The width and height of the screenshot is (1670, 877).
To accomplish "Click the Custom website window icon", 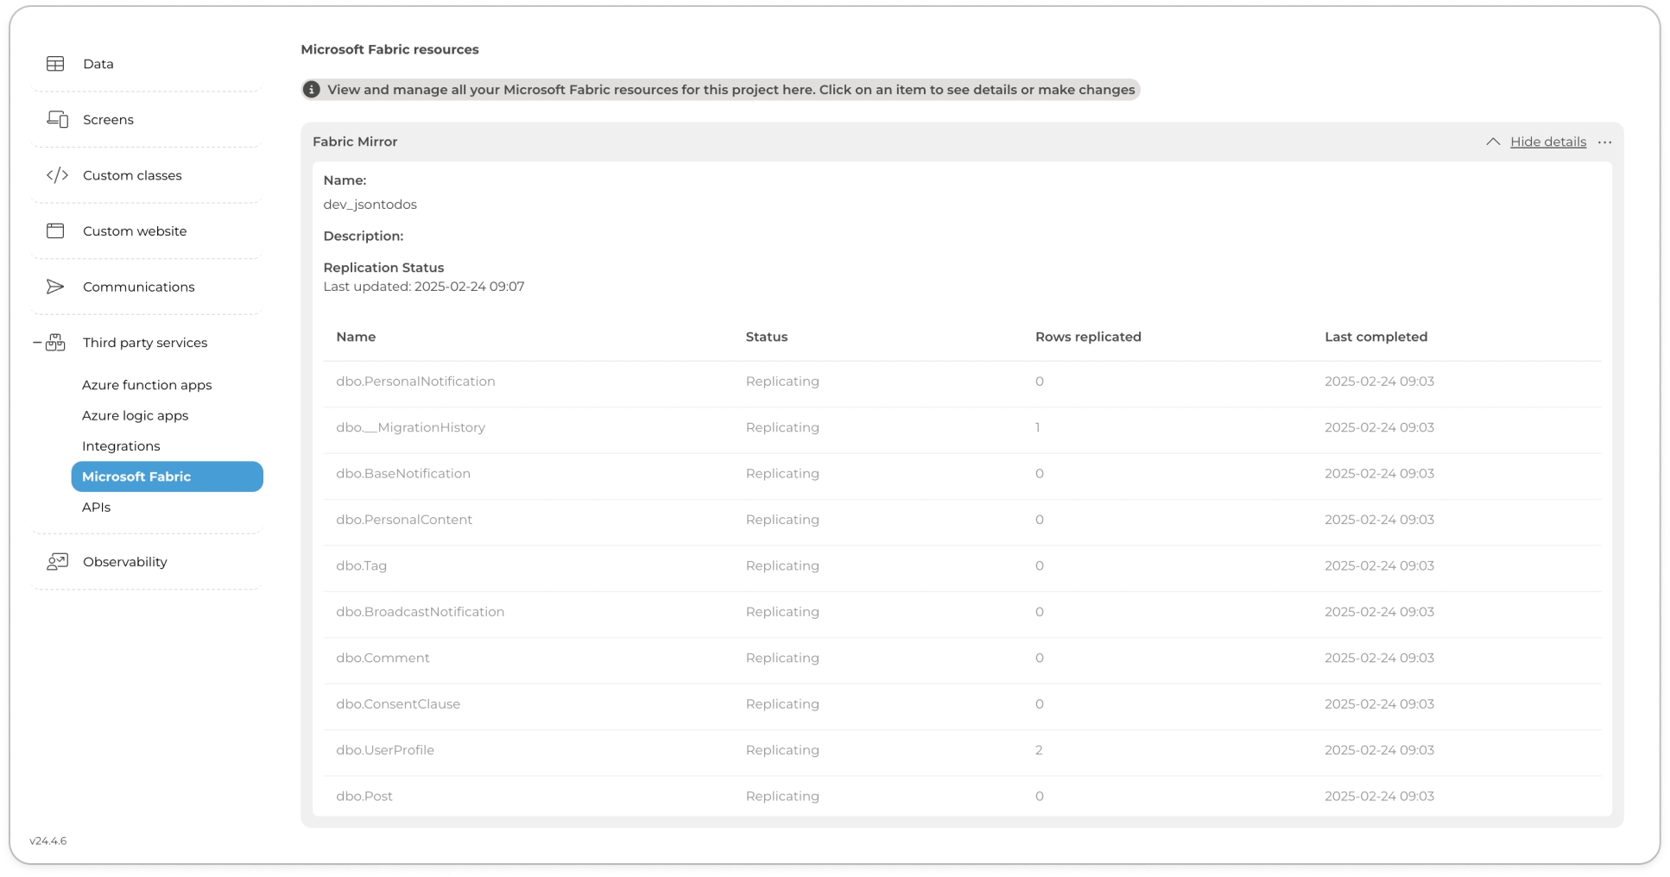I will click(x=55, y=230).
